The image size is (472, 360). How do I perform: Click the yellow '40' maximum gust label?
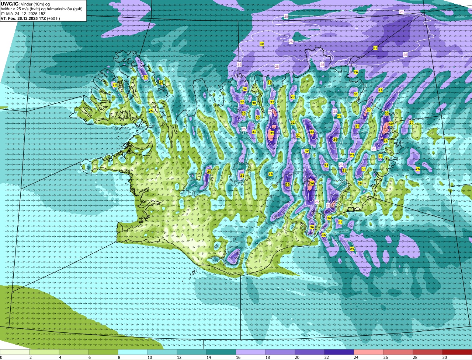(x=391, y=124)
